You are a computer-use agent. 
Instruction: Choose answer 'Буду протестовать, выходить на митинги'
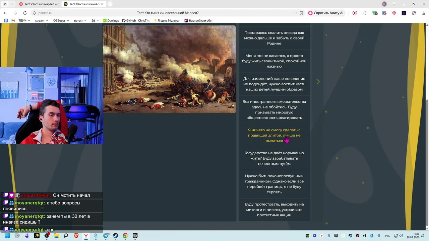(274, 210)
